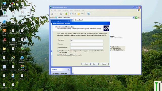Select the Weekly Activity desktop icon
This screenshot has height=91, width=162.
tap(22, 23)
